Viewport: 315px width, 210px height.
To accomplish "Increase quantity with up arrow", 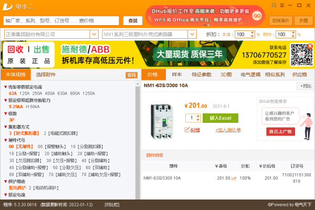I will 198,116.
